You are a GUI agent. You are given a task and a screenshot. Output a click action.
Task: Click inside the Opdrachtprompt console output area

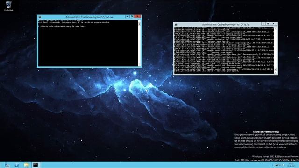click(x=224, y=50)
